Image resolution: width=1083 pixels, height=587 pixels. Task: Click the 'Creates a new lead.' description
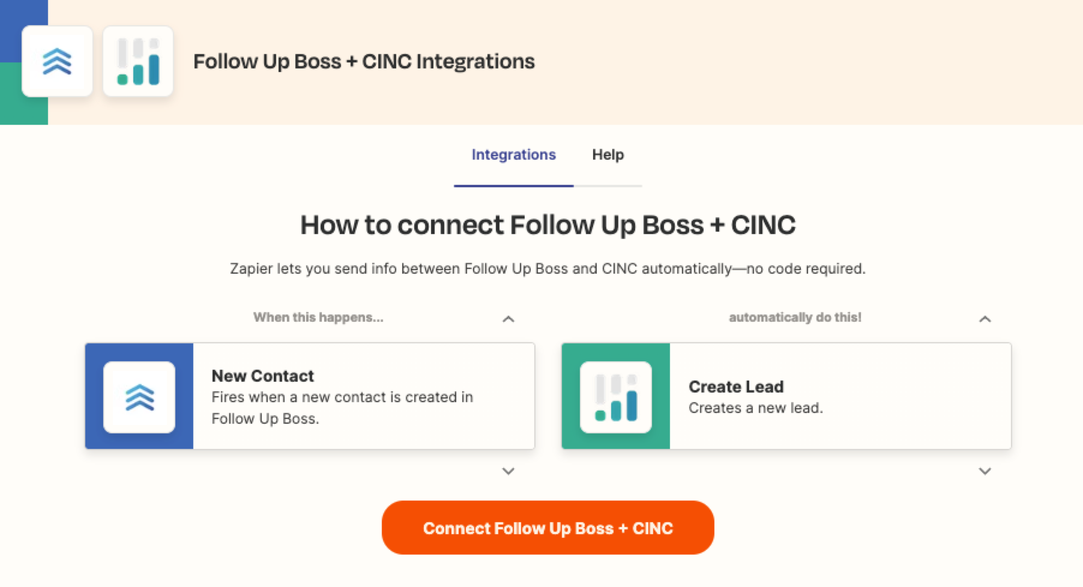pos(756,408)
